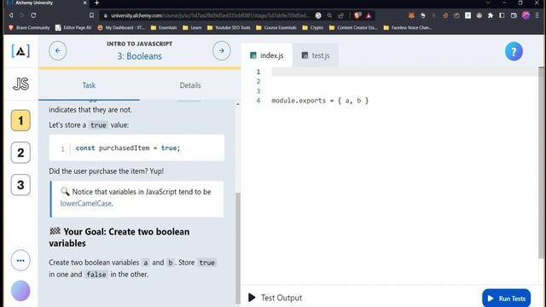Click the Run Tests button

(506, 298)
